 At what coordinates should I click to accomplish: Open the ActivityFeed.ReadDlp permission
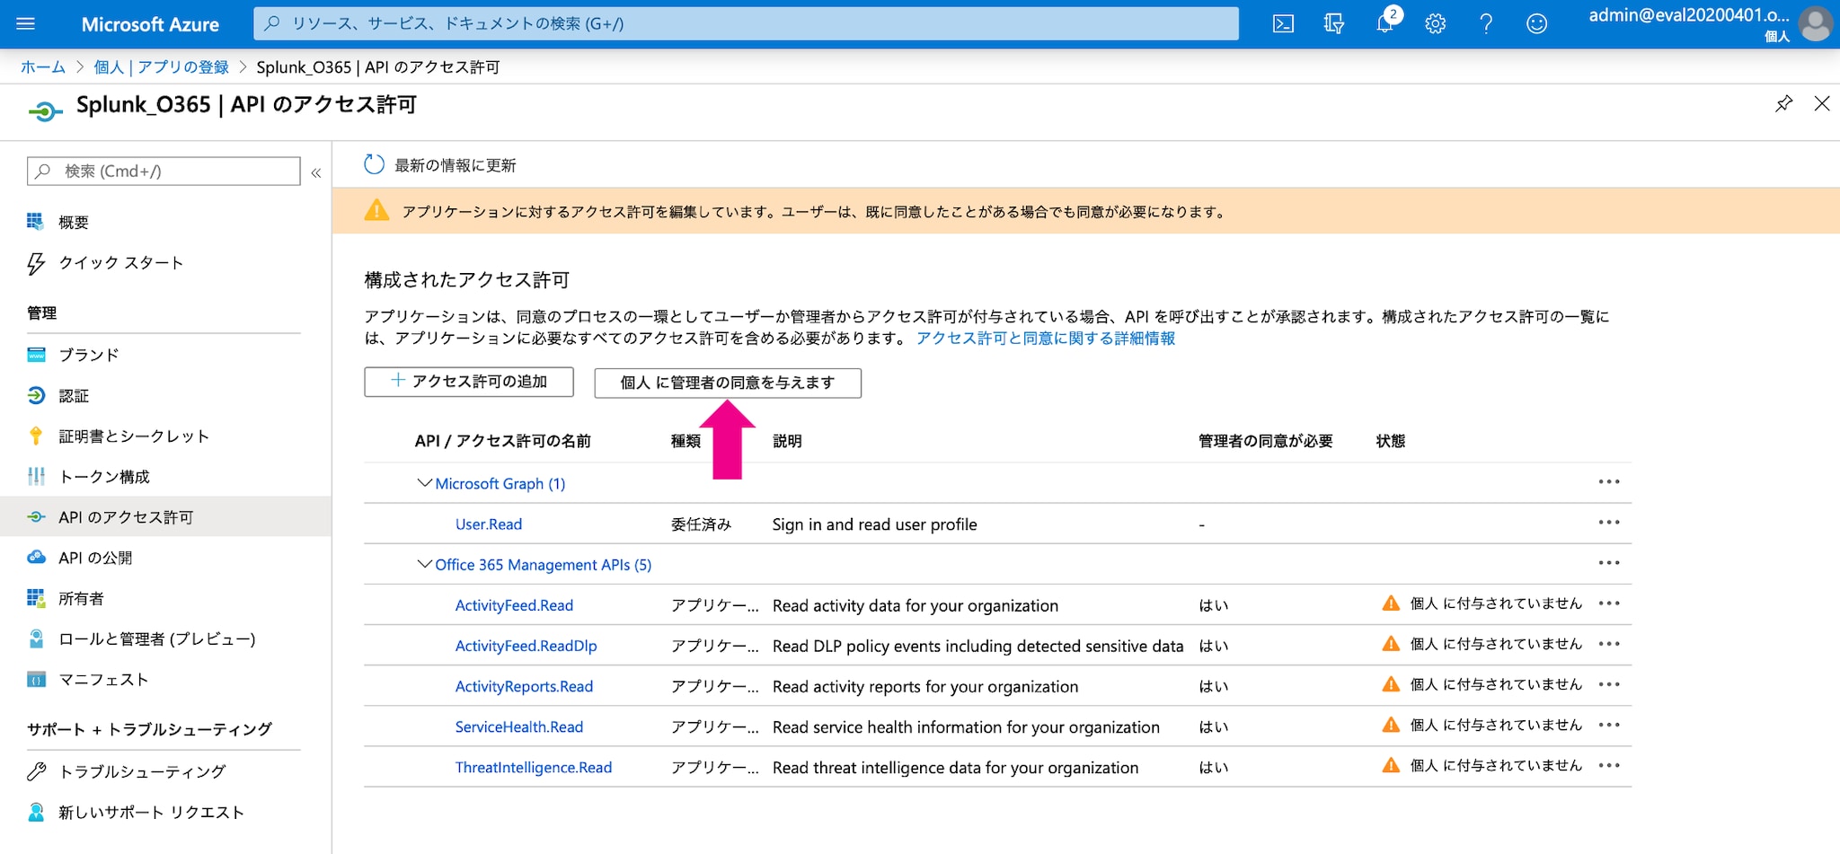pyautogui.click(x=526, y=646)
